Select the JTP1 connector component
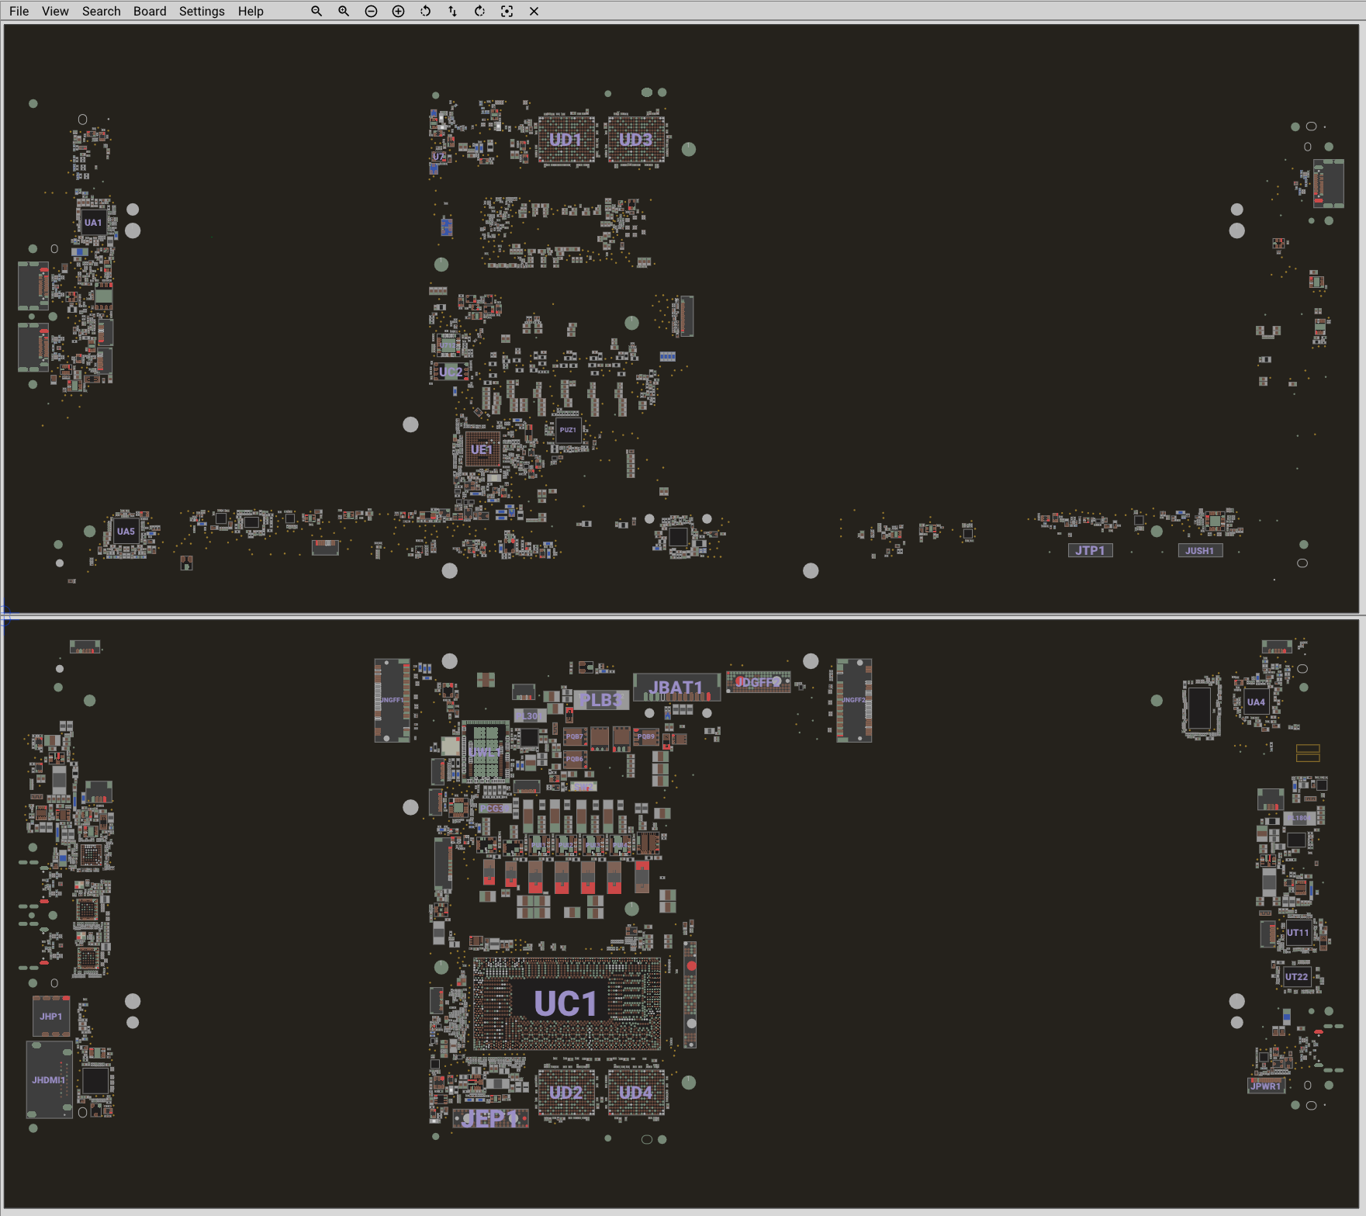This screenshot has height=1216, width=1366. click(x=1090, y=550)
